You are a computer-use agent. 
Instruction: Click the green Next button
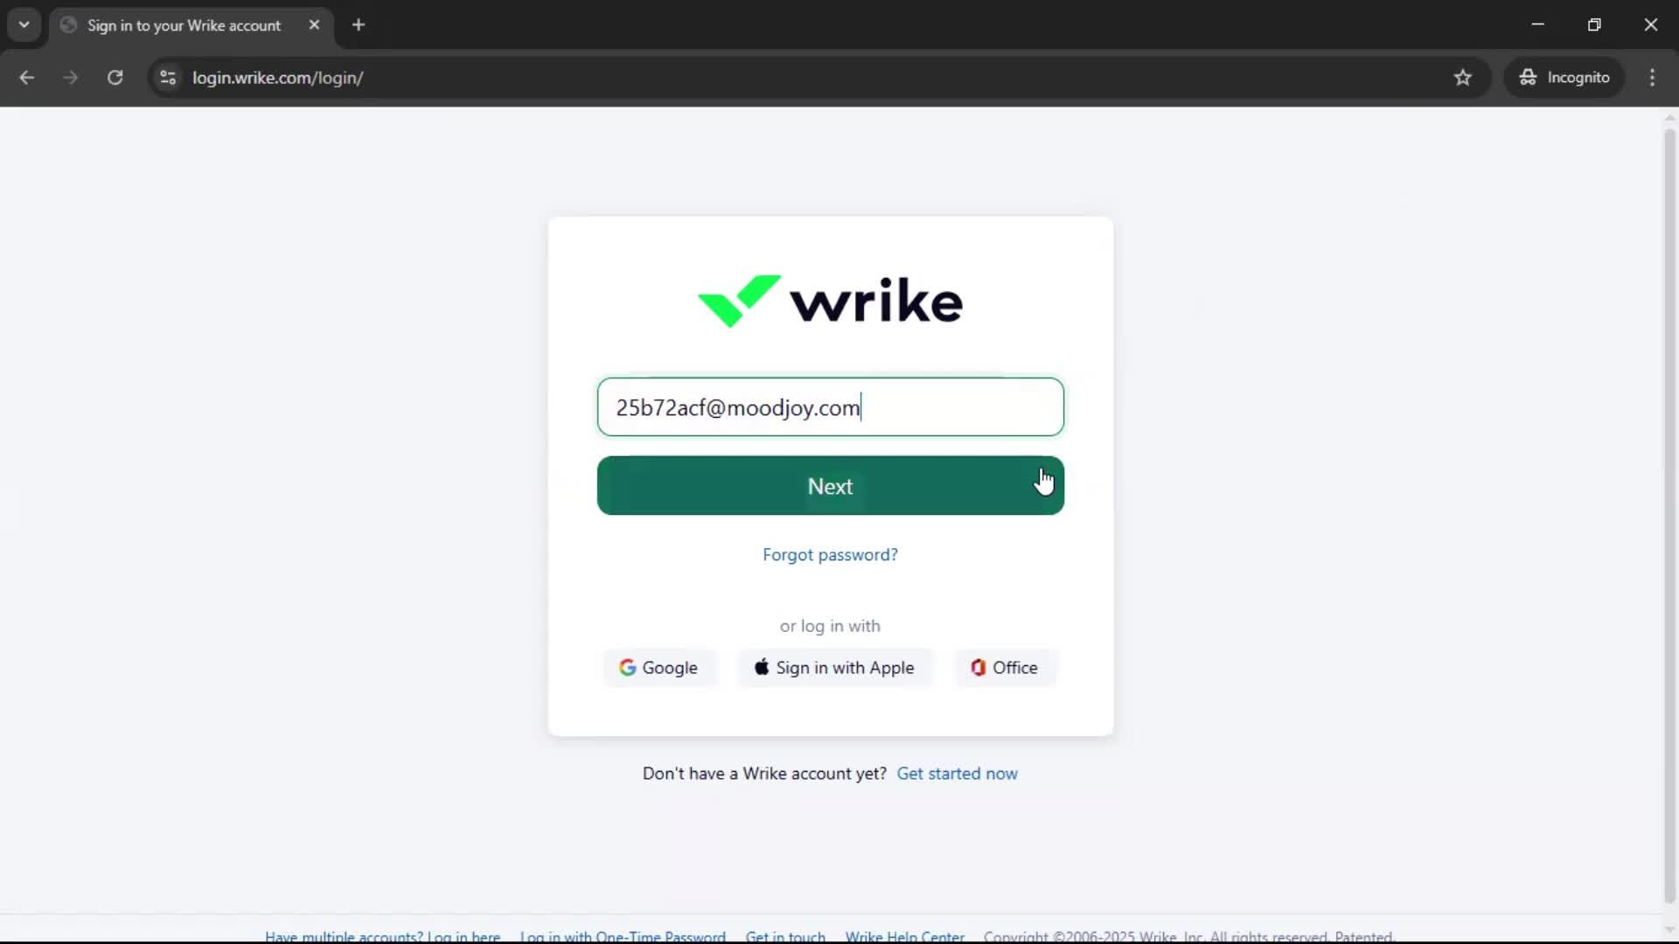point(830,486)
